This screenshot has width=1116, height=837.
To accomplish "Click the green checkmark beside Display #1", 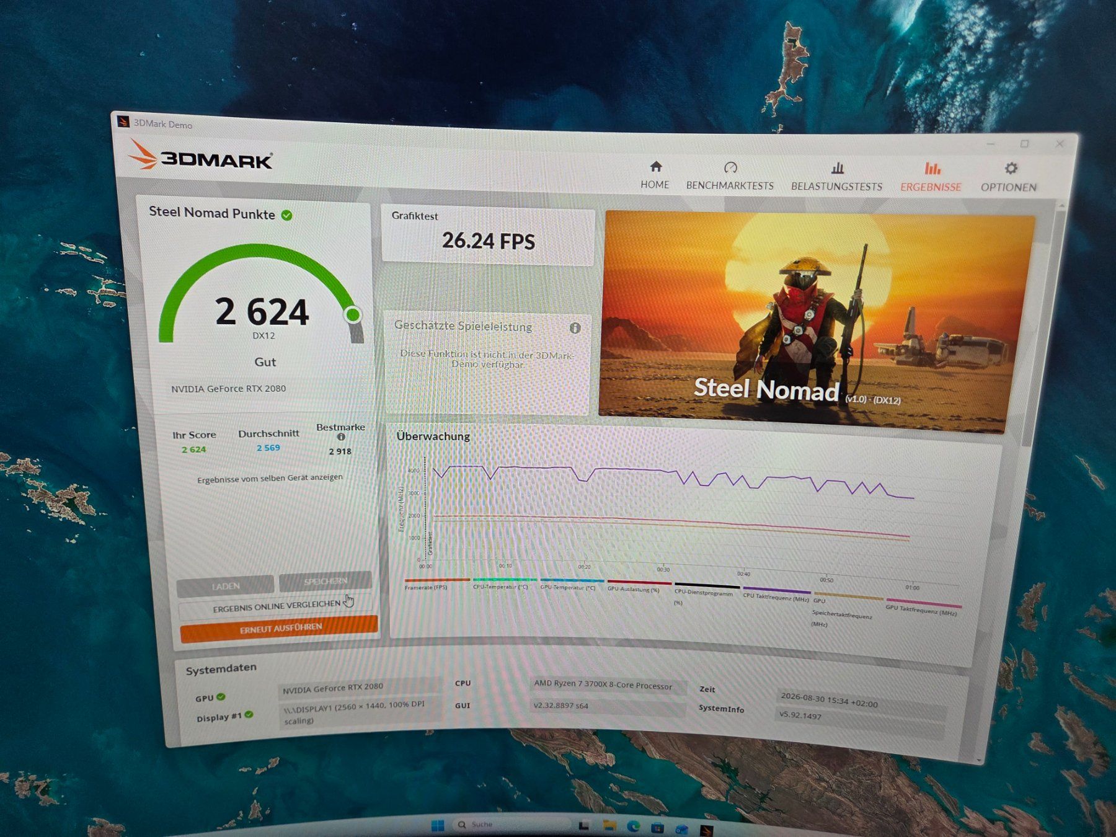I will coord(249,715).
